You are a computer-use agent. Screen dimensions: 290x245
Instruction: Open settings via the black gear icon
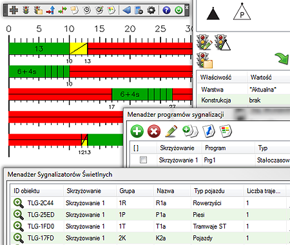pos(151,10)
